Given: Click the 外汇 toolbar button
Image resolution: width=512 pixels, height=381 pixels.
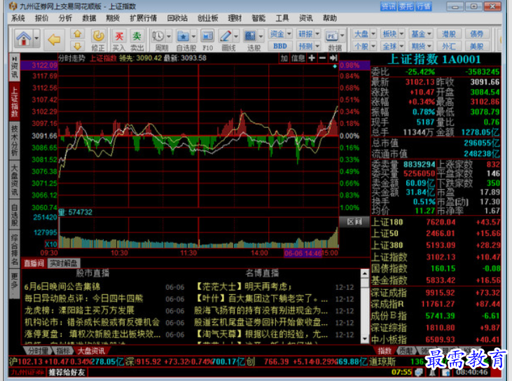Looking at the screenshot, I should [449, 46].
